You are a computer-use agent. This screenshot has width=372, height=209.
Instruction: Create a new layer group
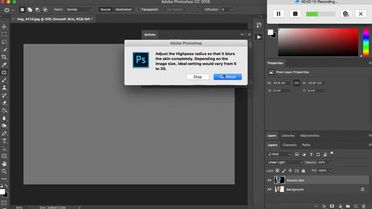pyautogui.click(x=348, y=207)
